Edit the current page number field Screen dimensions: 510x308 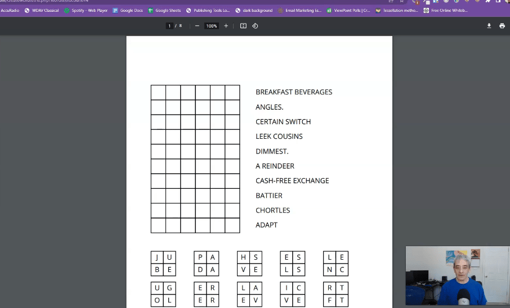[169, 26]
